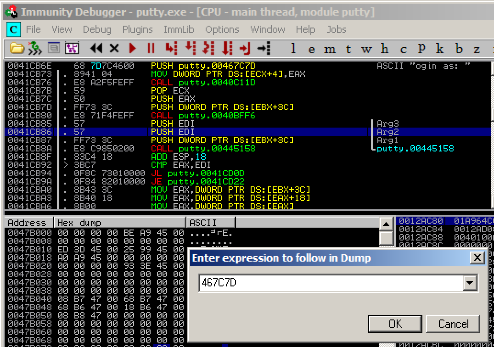Click Cancel in the follow in Dump dialog
This screenshot has width=494, height=347.
click(453, 324)
